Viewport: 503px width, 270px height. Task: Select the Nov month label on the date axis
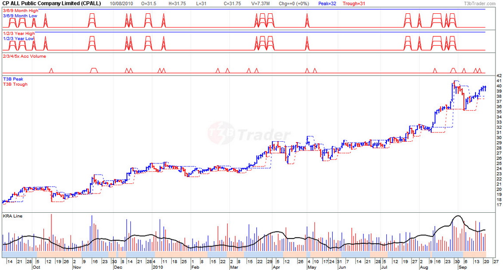[77, 267]
